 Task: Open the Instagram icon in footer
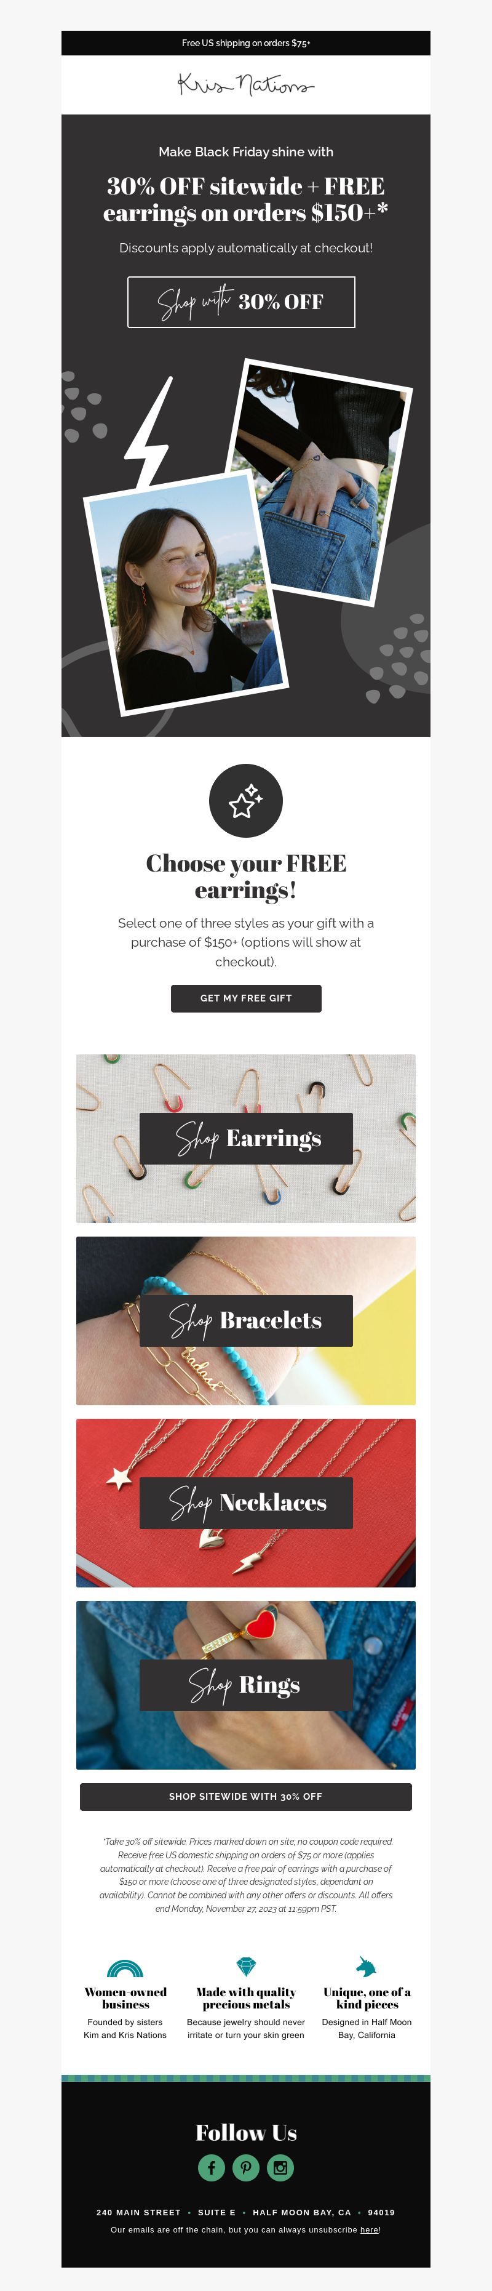click(x=280, y=2167)
